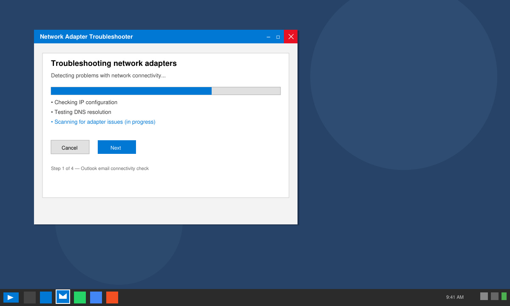The width and height of the screenshot is (510, 306).
Task: Click the 9:41 AM taskbar clock
Action: coord(455,297)
